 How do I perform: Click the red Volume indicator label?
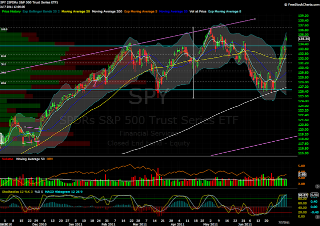pos(7,159)
